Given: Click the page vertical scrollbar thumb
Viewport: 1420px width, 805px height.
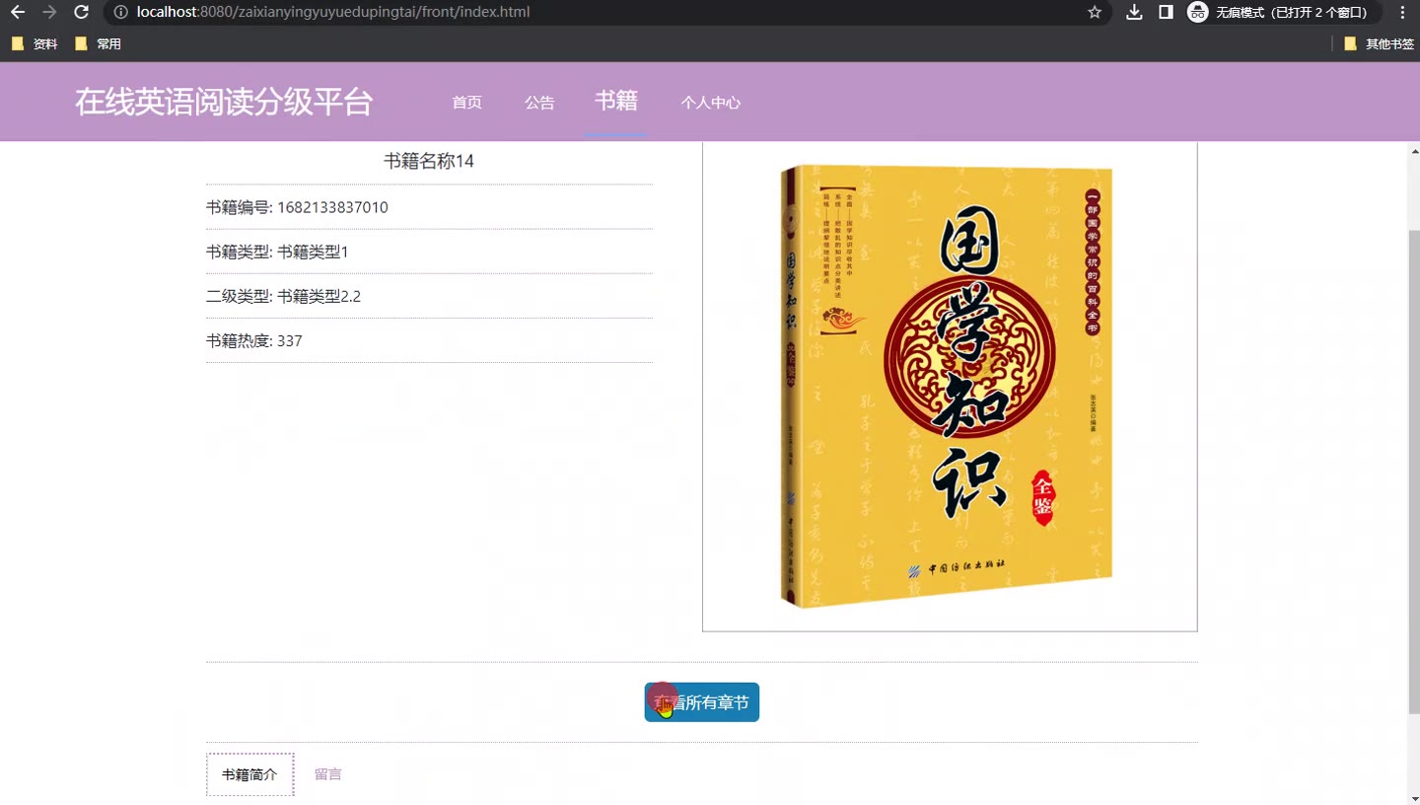Looking at the screenshot, I should [1413, 472].
